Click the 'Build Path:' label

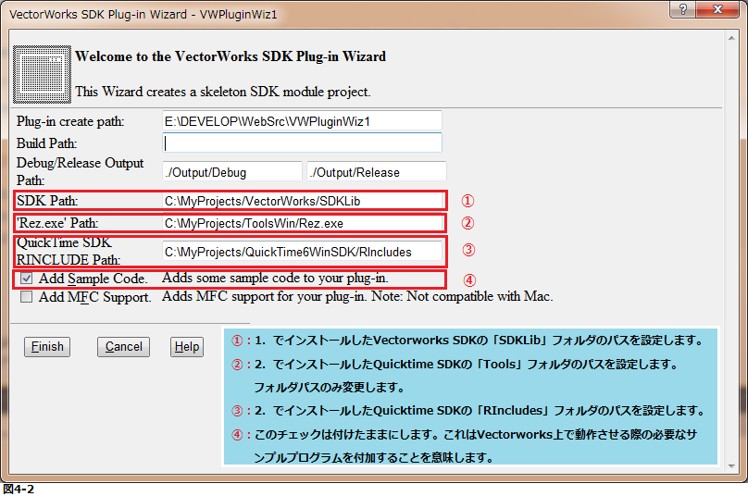coord(46,143)
